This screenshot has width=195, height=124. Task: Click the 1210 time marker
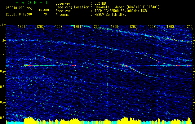pos(189,26)
